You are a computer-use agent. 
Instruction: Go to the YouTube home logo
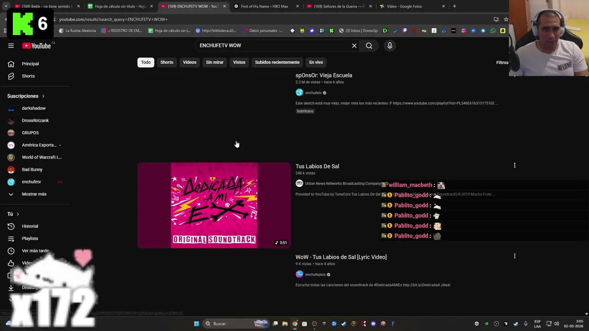(x=36, y=46)
